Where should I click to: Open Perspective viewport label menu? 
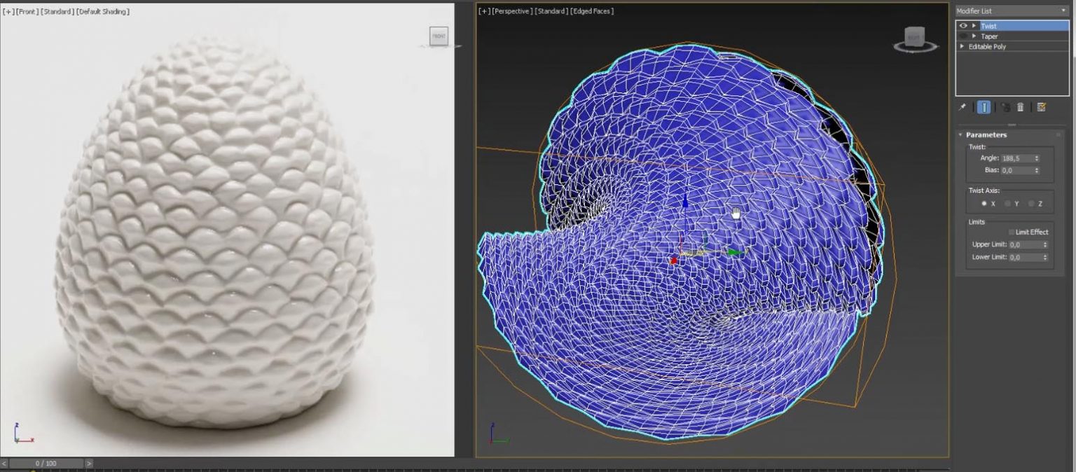tap(512, 11)
